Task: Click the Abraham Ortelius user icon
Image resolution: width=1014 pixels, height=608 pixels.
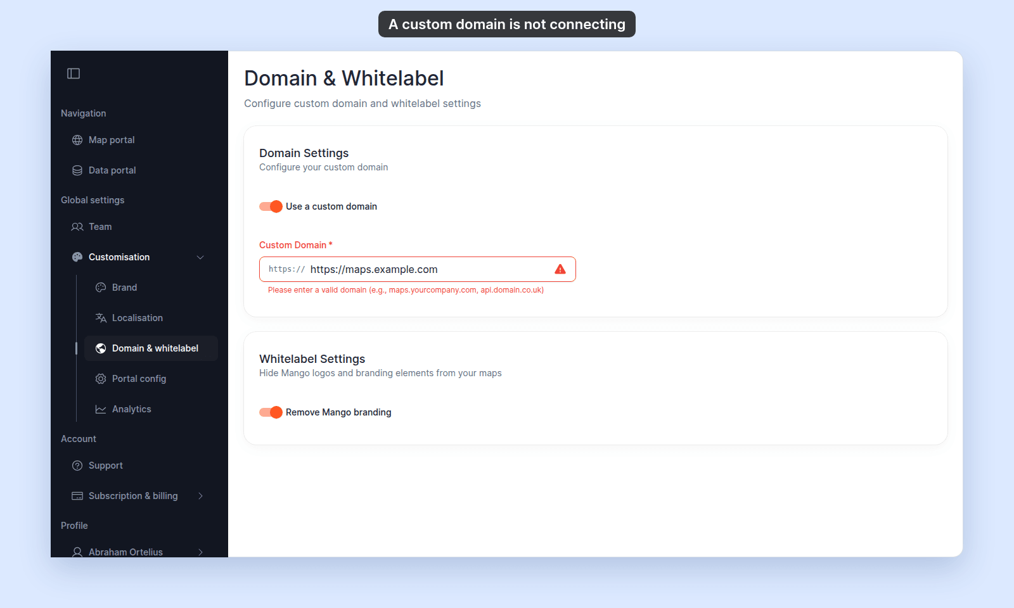Action: click(x=77, y=552)
